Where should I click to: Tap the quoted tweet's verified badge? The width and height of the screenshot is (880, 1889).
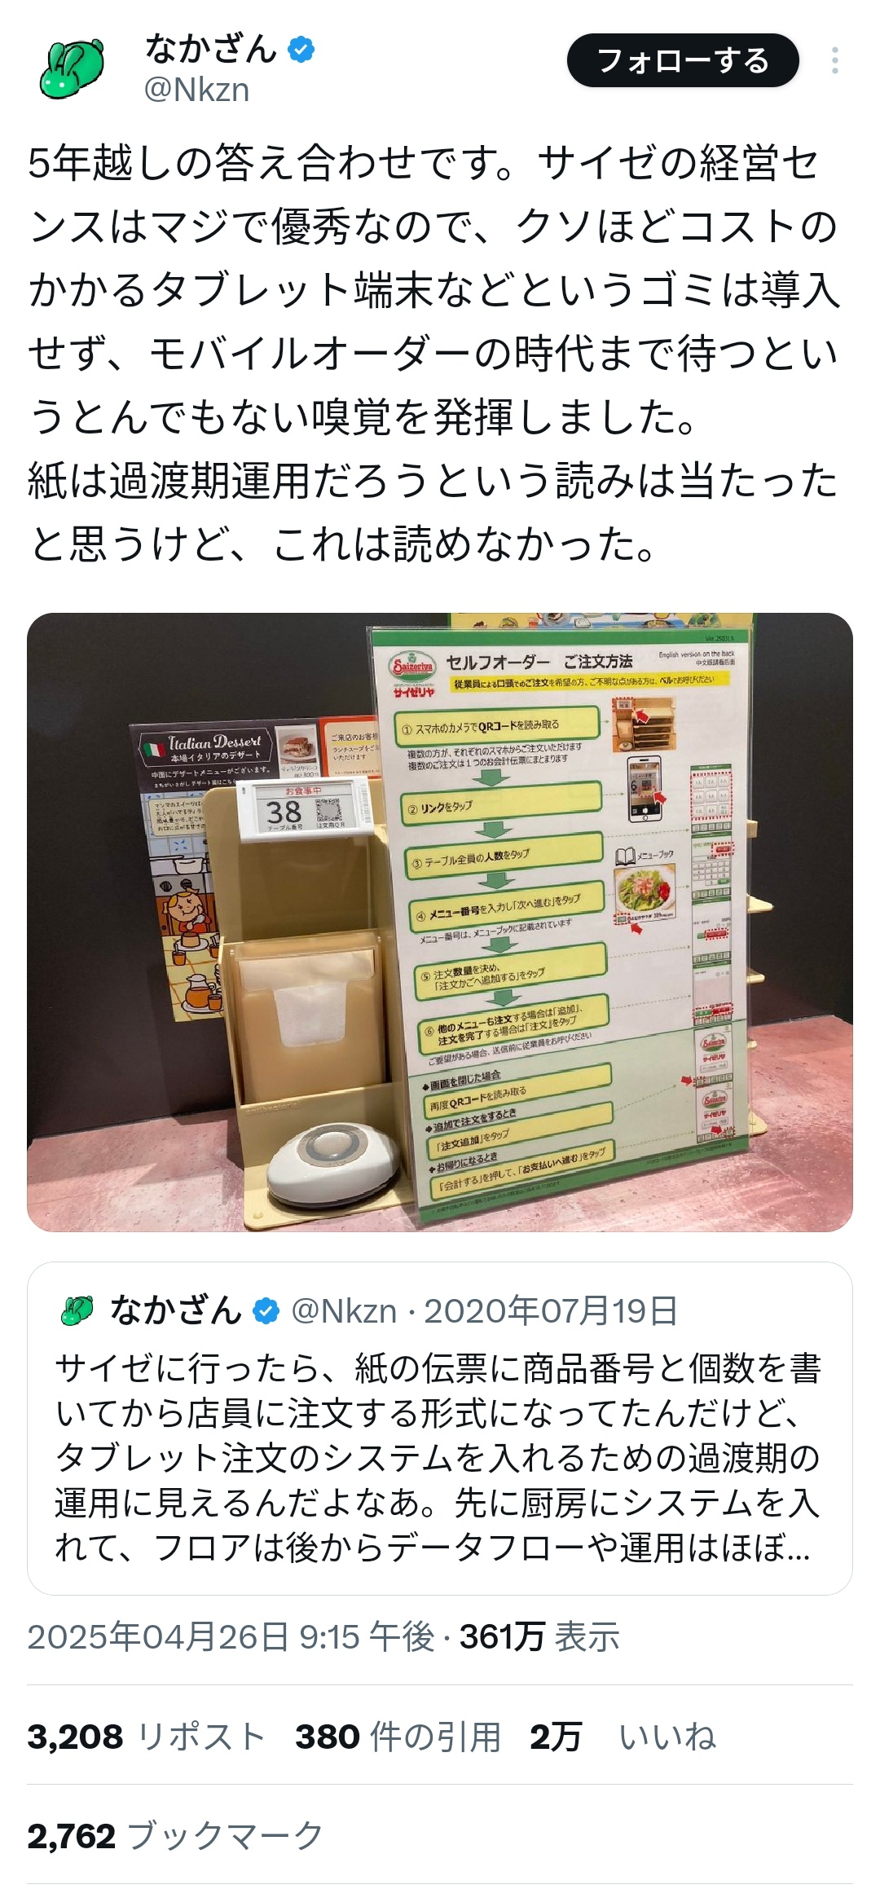pos(266,1311)
